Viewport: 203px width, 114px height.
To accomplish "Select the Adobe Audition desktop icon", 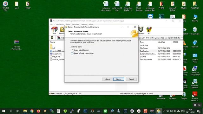I will 161,16.
